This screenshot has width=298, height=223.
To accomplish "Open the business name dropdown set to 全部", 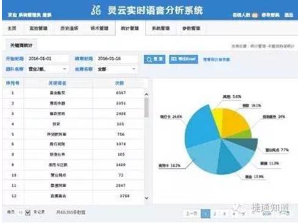I will click(116, 69).
